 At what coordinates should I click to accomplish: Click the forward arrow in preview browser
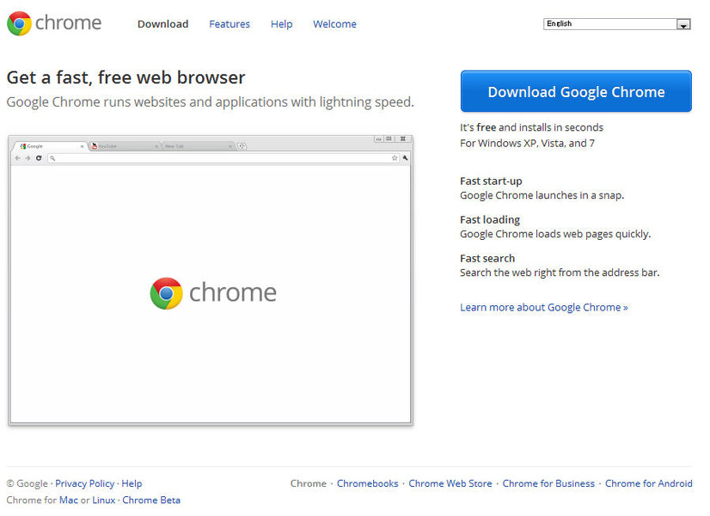tap(28, 158)
